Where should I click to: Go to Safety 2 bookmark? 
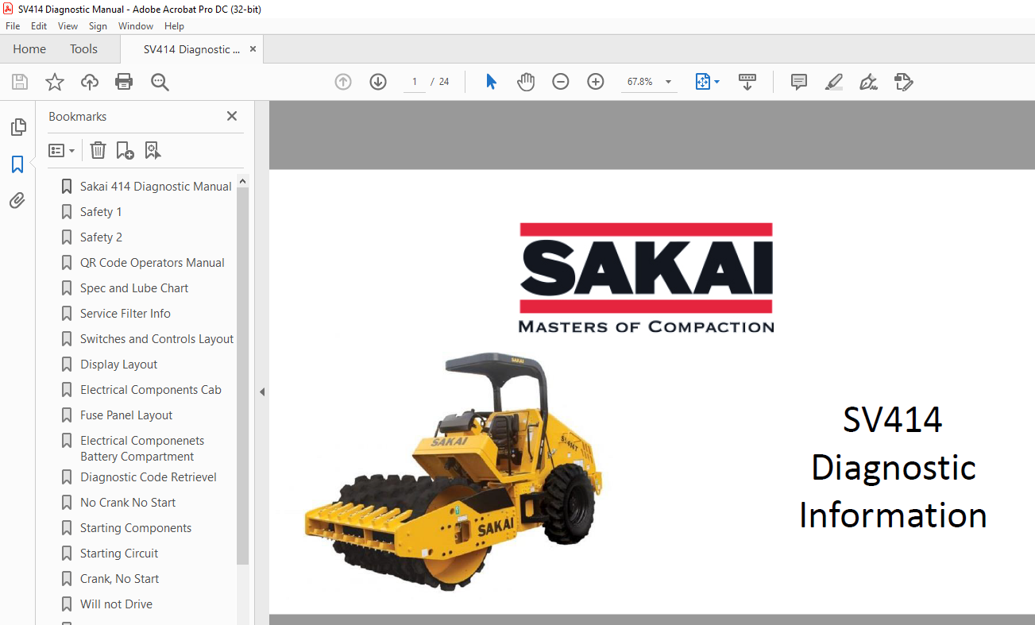101,237
